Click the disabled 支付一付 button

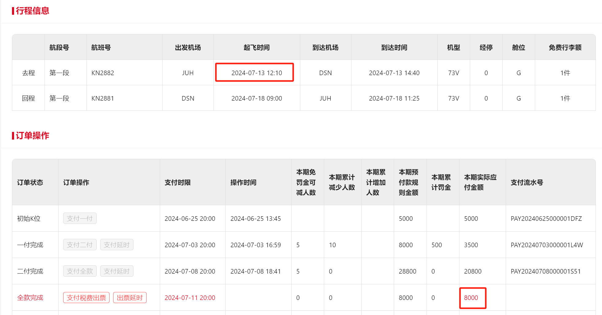[80, 218]
